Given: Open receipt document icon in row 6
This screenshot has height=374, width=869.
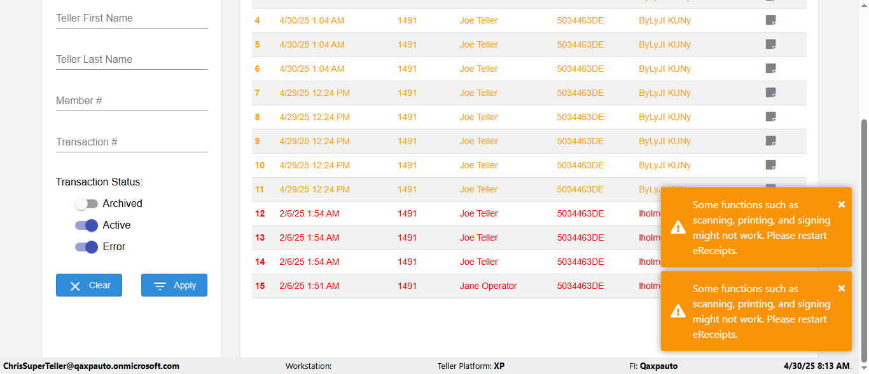Looking at the screenshot, I should (x=770, y=69).
